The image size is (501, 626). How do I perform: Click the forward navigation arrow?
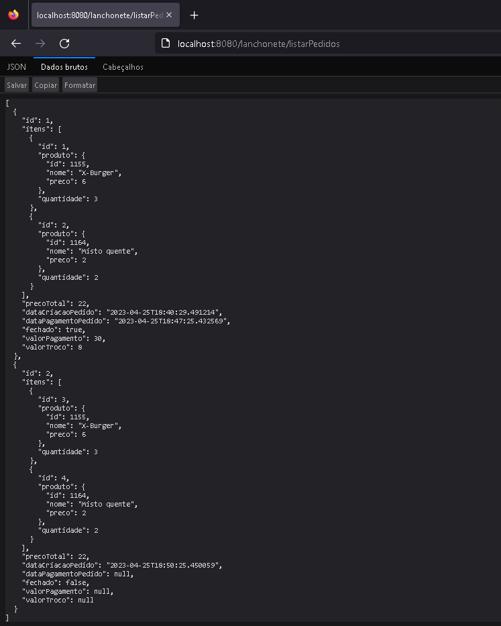click(x=40, y=43)
